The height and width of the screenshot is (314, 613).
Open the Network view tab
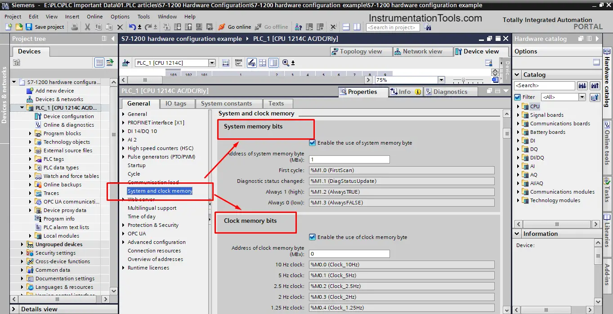pyautogui.click(x=418, y=52)
